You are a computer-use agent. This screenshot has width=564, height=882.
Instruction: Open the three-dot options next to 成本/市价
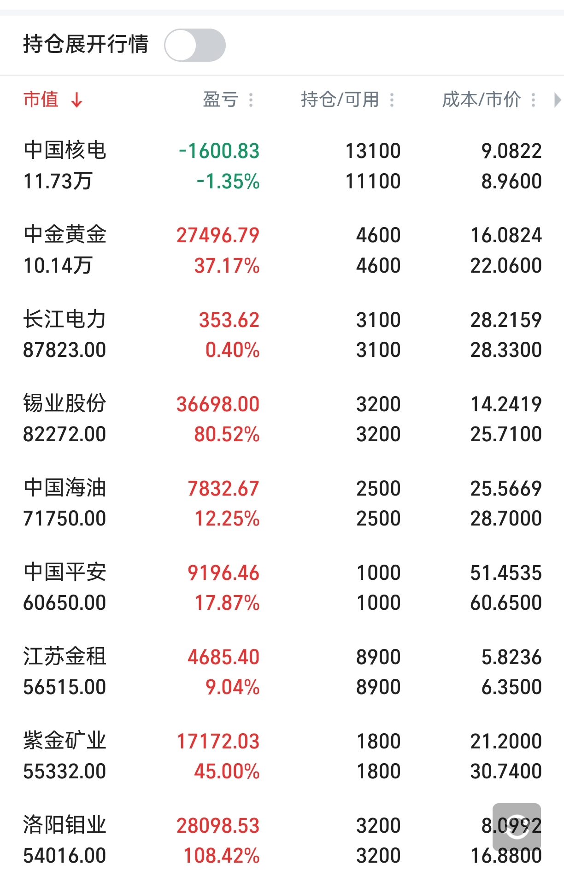click(x=534, y=99)
